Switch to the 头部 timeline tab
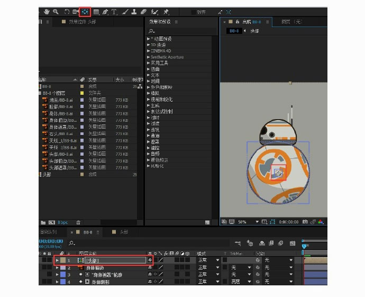The height and width of the screenshot is (297, 365). [124, 232]
